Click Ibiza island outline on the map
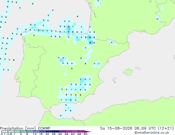175x135 pixels. (x=114, y=79)
